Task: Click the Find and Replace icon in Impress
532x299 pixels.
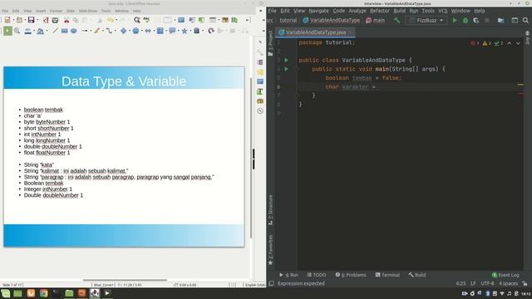Action: pos(136,20)
